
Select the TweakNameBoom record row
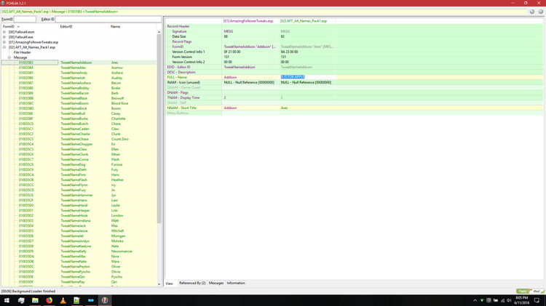coord(79,103)
